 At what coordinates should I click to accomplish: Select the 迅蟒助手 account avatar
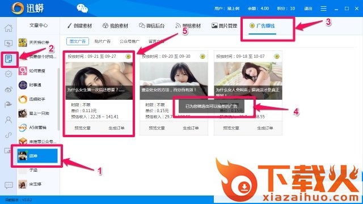(23, 99)
